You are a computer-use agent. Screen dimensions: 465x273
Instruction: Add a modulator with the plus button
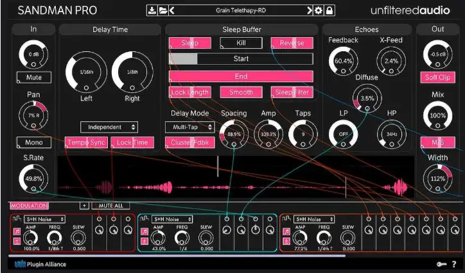pyautogui.click(x=84, y=206)
